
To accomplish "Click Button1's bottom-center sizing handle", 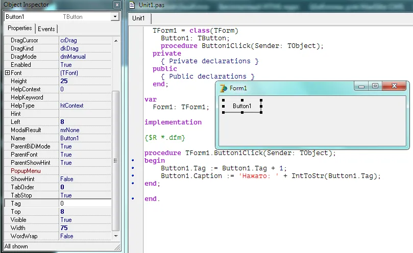I will [x=242, y=113].
